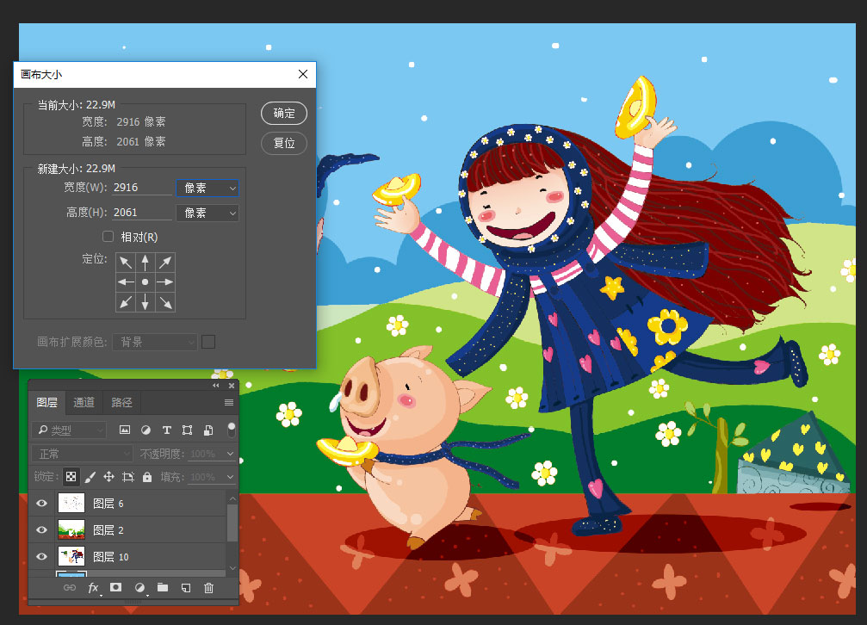Click the link layers chain icon
Screen dimensions: 867x625
pyautogui.click(x=70, y=587)
